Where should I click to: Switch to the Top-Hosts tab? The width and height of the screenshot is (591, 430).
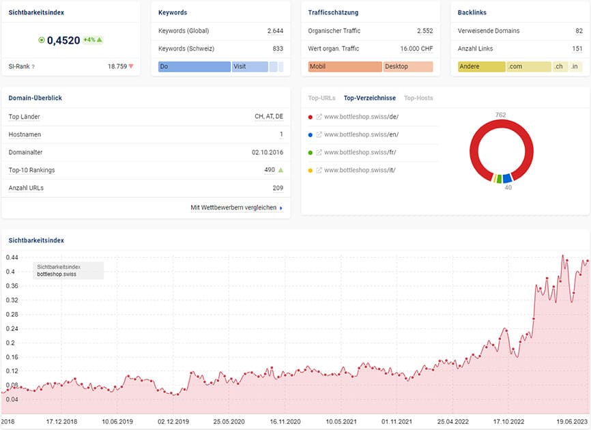pos(418,98)
